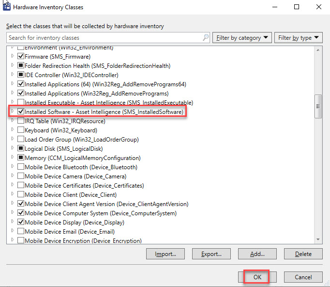
Task: Expand the Logical Disk (SMS_LogicalDisk) node
Action: coord(13,149)
